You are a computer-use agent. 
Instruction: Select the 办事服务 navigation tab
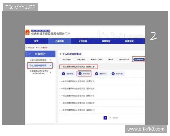tap(59, 41)
